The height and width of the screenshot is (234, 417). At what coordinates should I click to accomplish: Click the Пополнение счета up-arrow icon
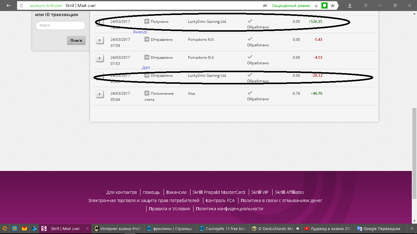point(147,93)
